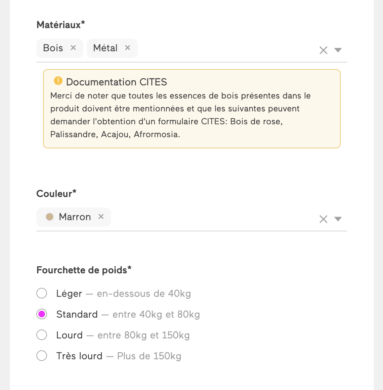Select the Léger weight option
Image resolution: width=383 pixels, height=390 pixels.
pos(42,293)
